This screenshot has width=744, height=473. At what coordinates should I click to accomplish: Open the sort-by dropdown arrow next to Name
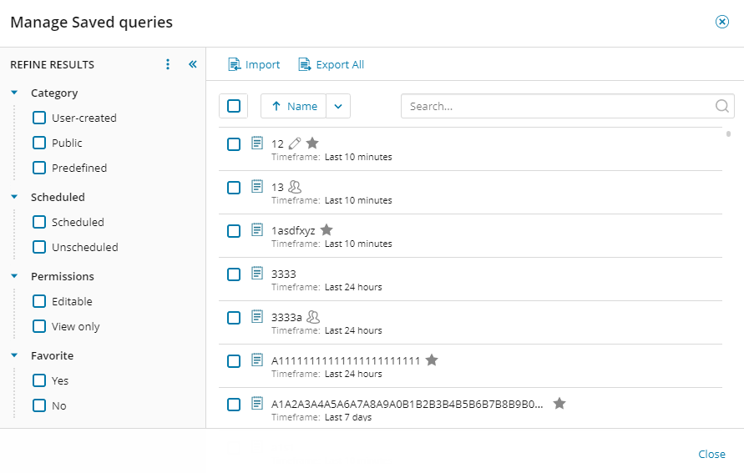(338, 106)
